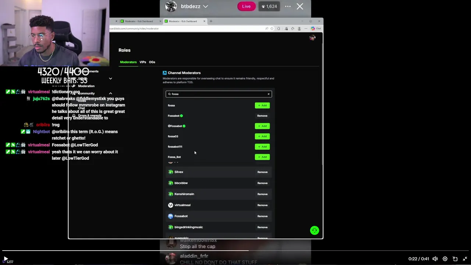Screen dimensions: 471x265
Task: Switch to the OGs tab
Action: pos(152,62)
